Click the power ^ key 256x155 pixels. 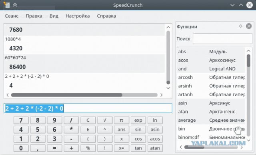click(x=105, y=129)
